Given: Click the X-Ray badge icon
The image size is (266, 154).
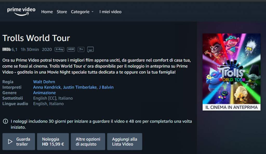Looking at the screenshot, I should (x=59, y=49).
